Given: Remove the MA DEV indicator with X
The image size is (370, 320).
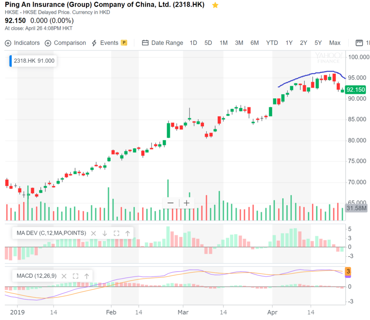Looking at the screenshot, I should click(93, 233).
